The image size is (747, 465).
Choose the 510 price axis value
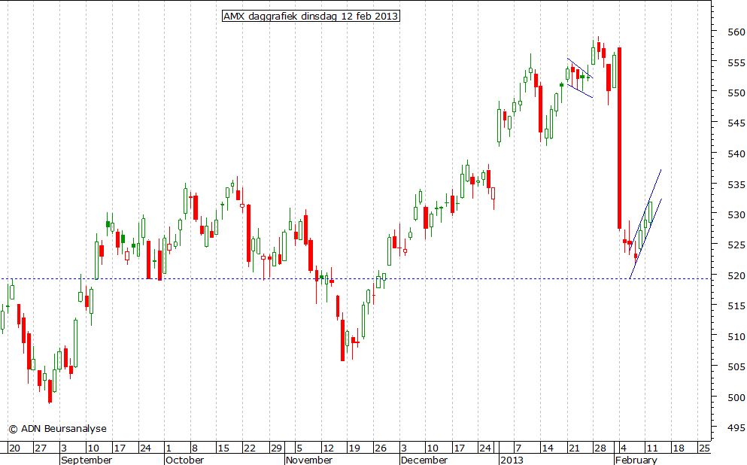736,336
